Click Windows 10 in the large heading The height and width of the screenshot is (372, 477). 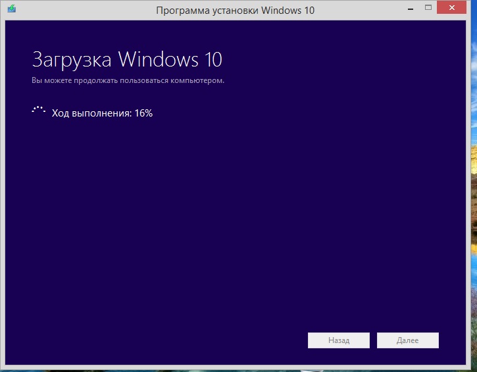[170, 60]
